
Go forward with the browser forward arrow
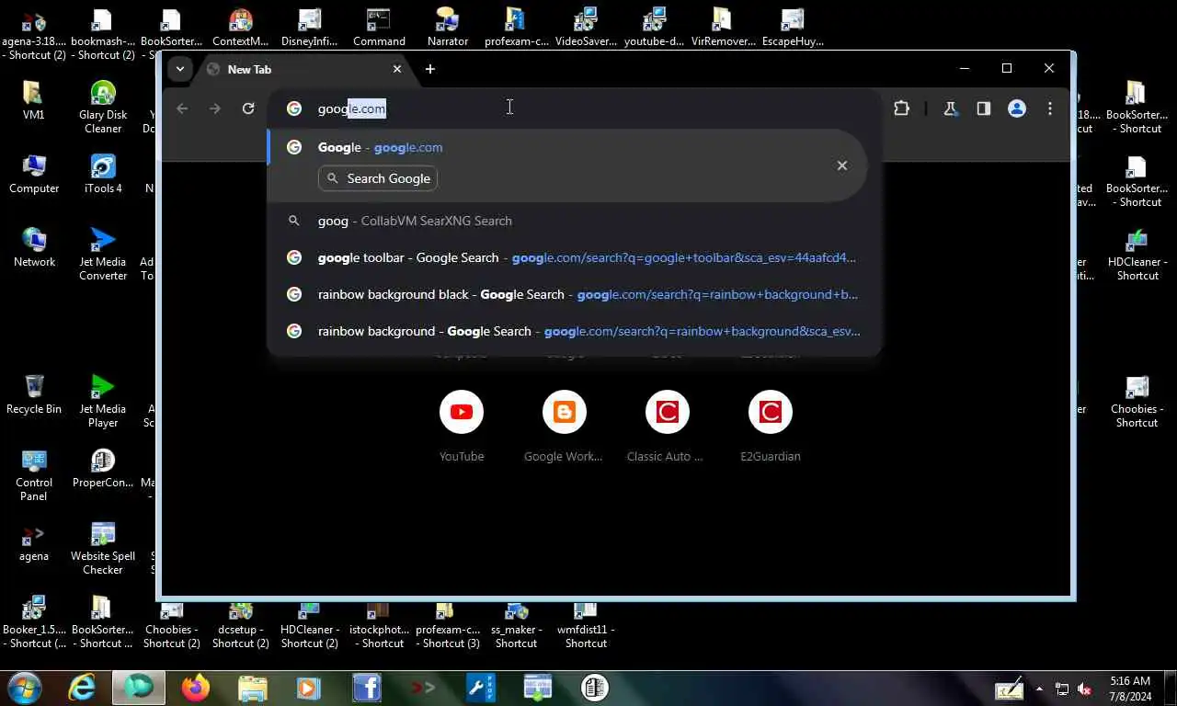(x=215, y=108)
